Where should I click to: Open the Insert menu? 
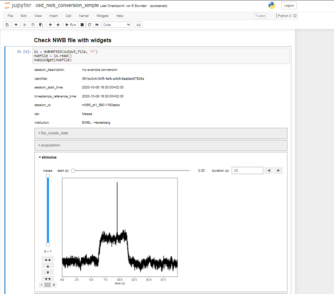click(x=53, y=16)
